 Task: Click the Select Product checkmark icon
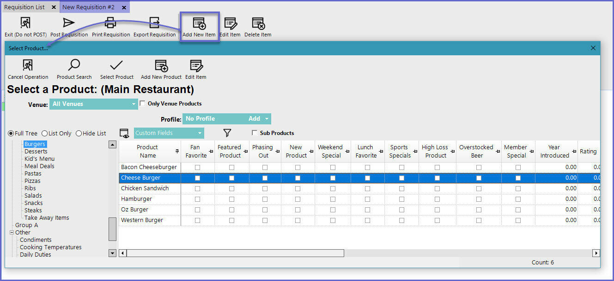tap(116, 66)
